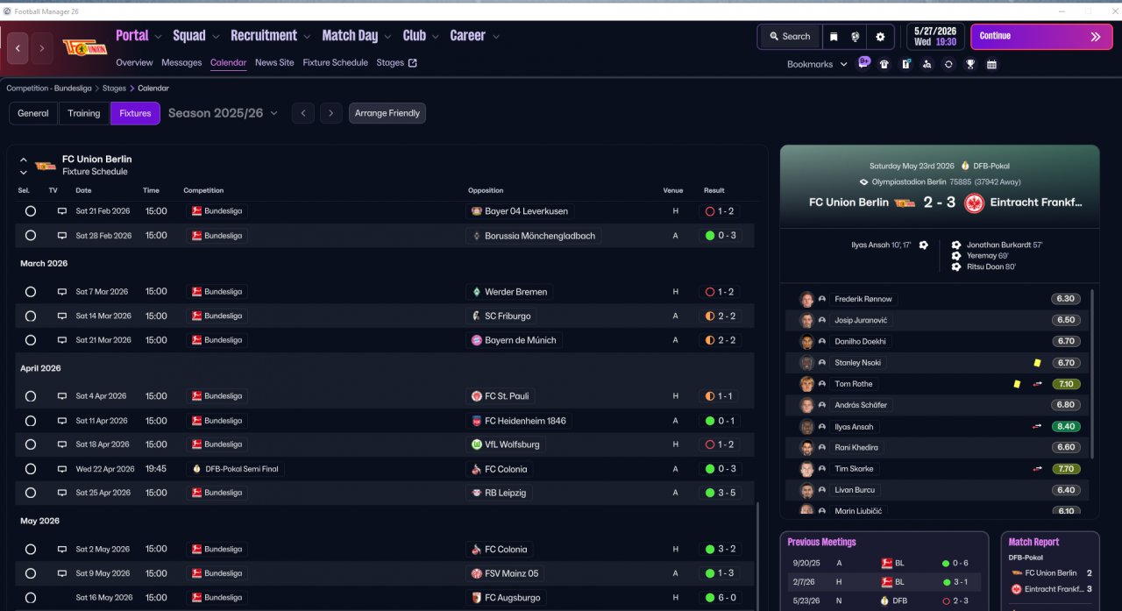Switch to the General calendar view

click(33, 113)
